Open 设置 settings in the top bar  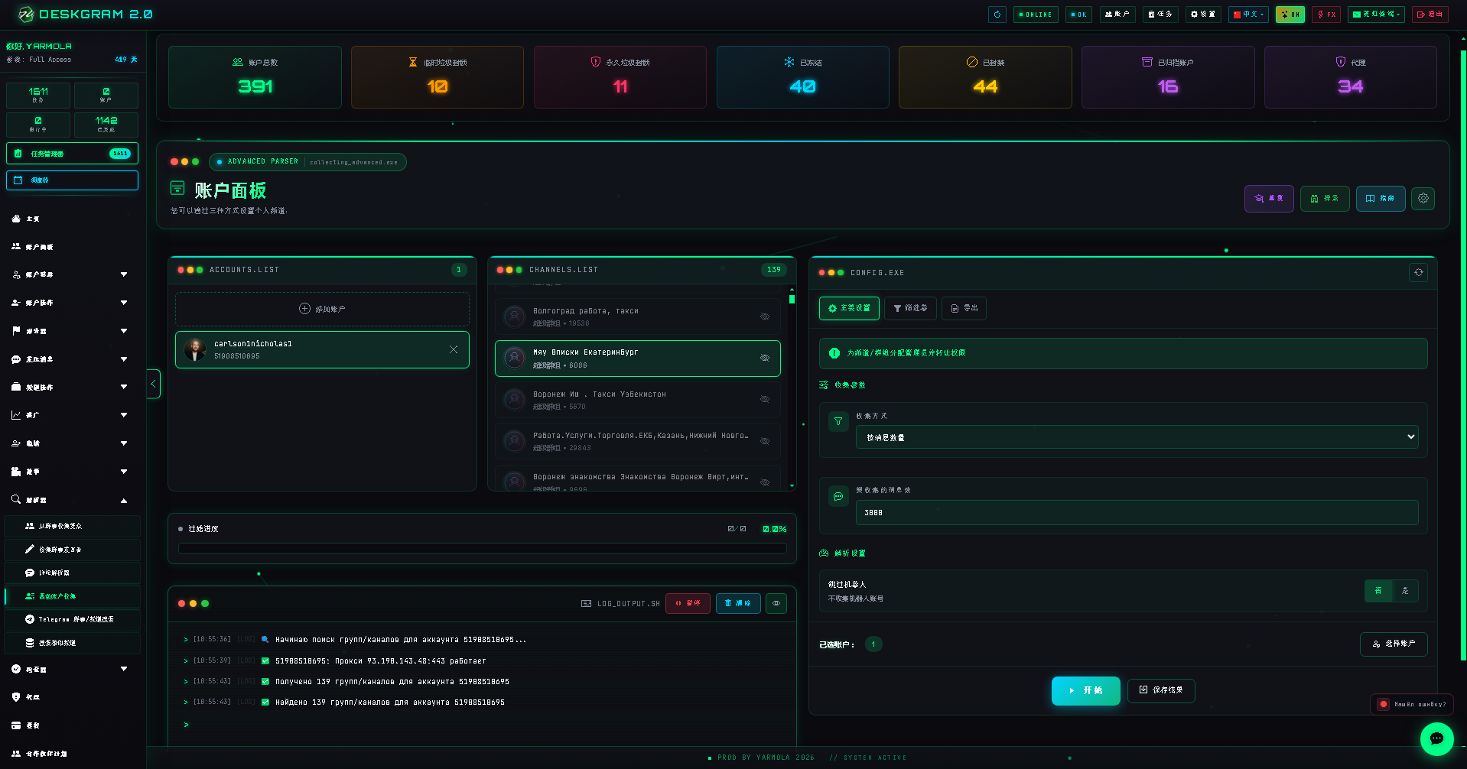pos(1203,15)
